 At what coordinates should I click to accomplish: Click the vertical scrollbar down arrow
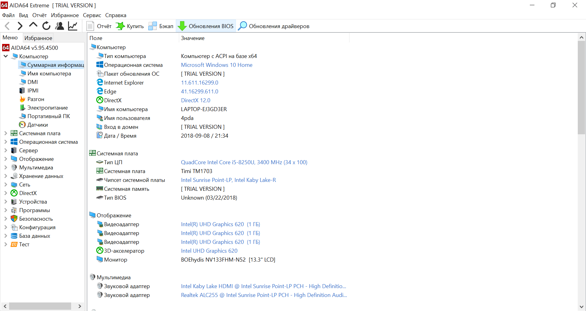point(581,307)
